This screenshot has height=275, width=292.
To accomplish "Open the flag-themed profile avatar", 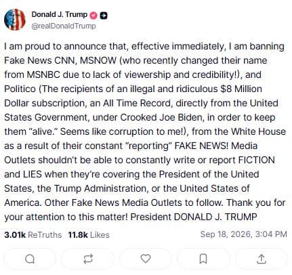I will tap(15, 20).
